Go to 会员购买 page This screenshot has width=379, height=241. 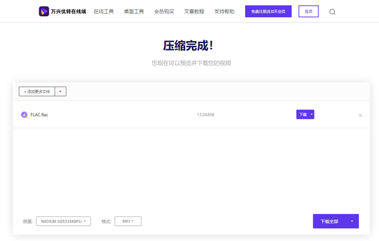coord(164,11)
